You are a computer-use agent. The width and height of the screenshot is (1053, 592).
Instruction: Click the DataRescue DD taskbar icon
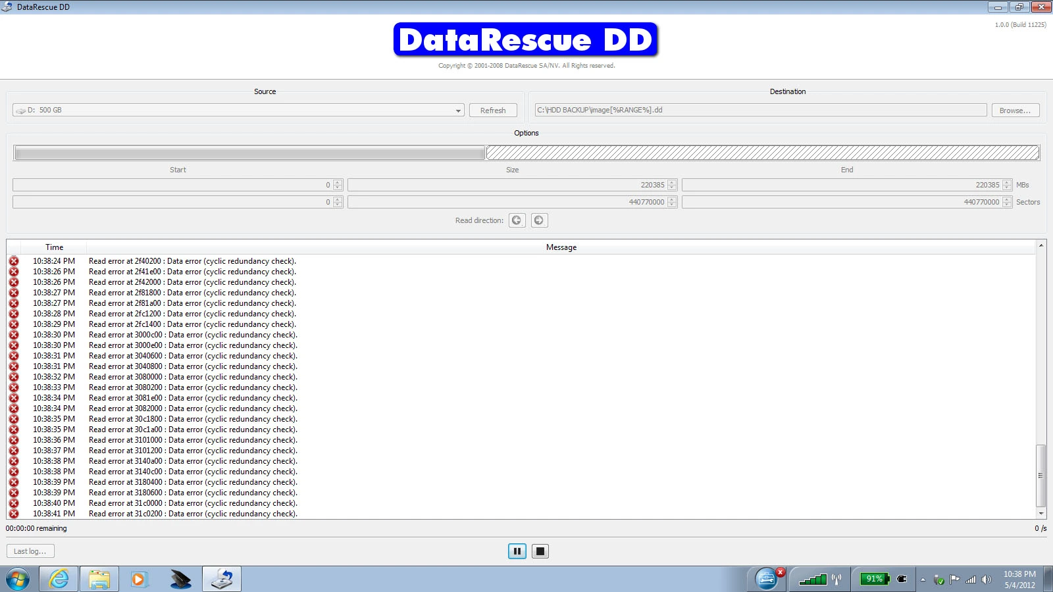click(222, 580)
